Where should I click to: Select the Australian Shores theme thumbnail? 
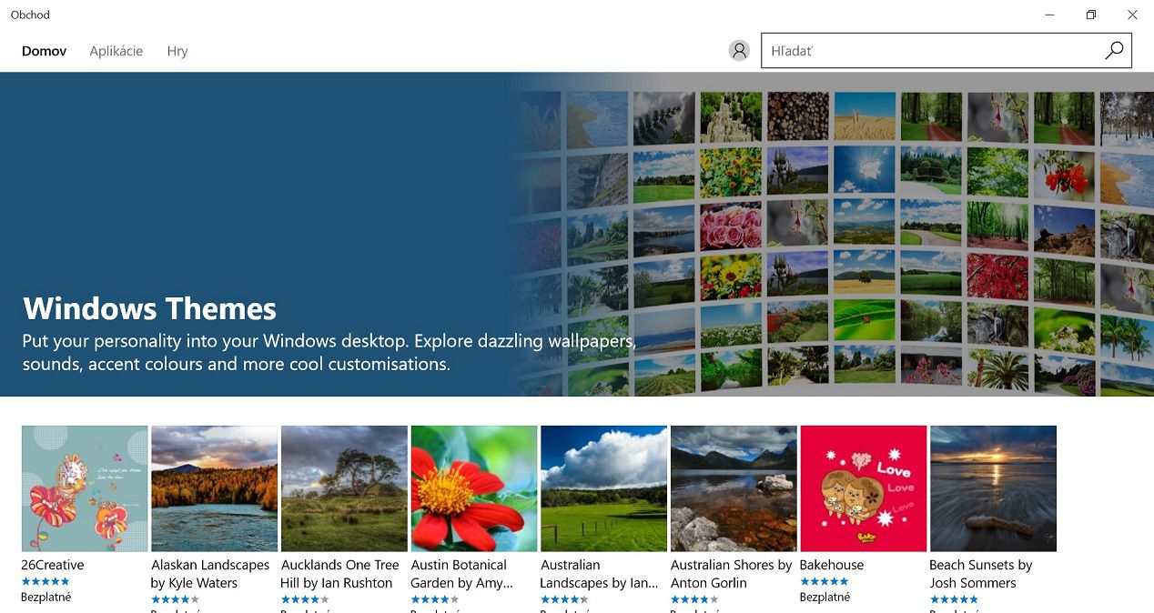[734, 488]
